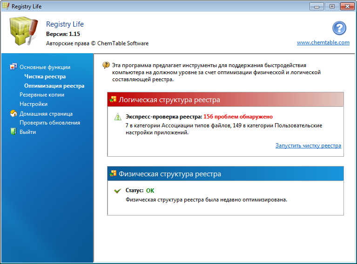Click the red 156 проблем обнаружено text

coord(238,117)
